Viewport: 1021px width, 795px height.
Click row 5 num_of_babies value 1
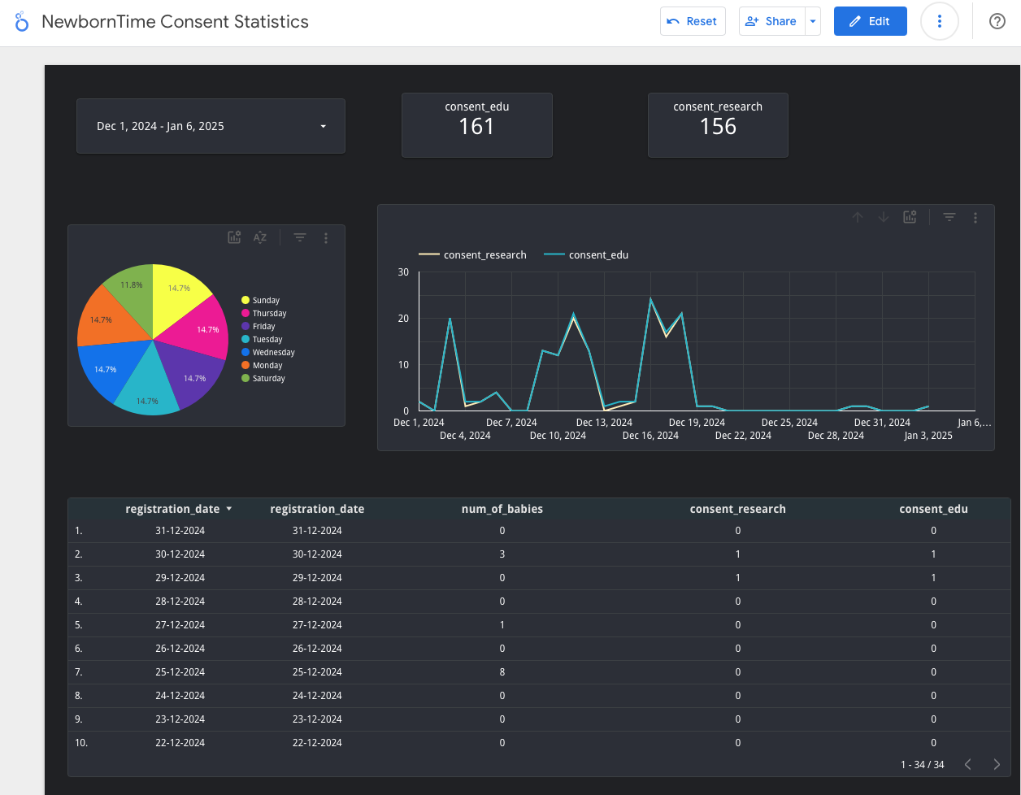[502, 624]
